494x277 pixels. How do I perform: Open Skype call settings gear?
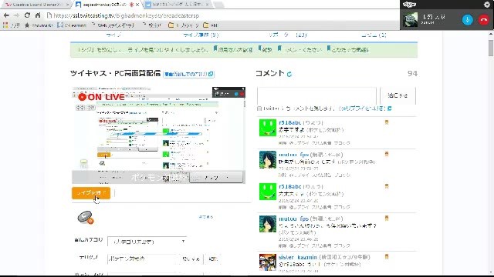[487, 5]
